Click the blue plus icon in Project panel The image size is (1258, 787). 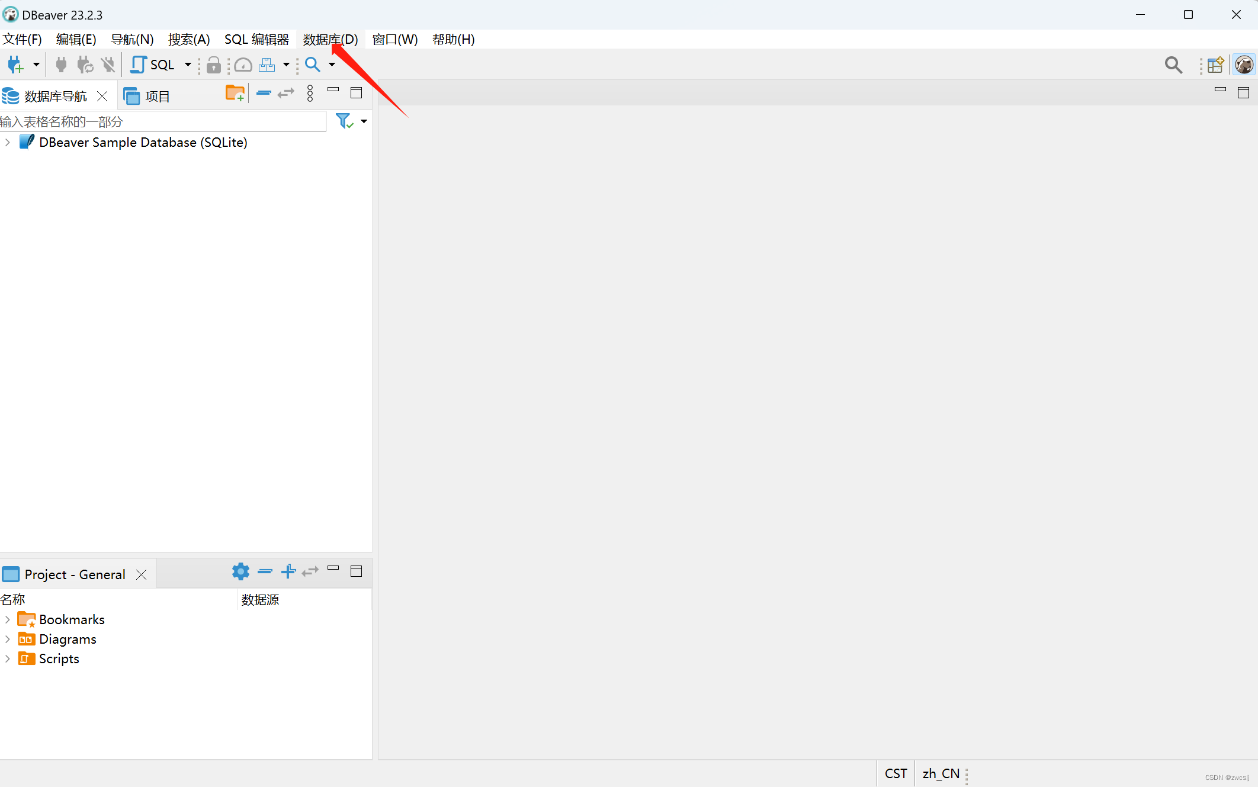tap(288, 571)
